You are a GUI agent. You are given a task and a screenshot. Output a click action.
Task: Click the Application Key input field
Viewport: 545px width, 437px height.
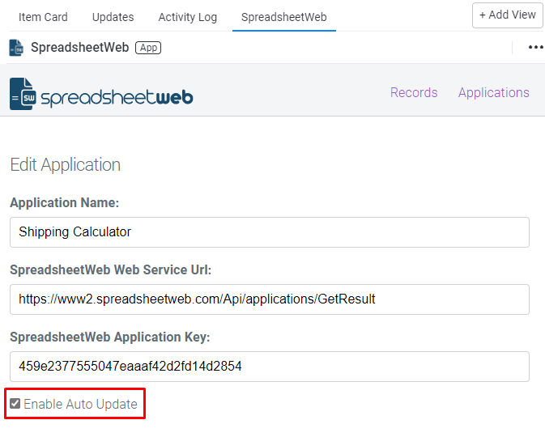click(270, 366)
